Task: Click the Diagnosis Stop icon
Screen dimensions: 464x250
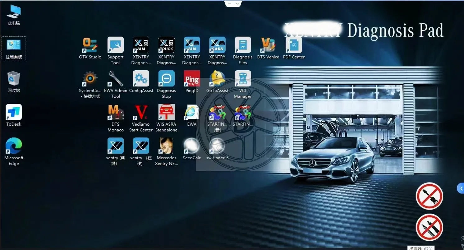Action: [166, 85]
